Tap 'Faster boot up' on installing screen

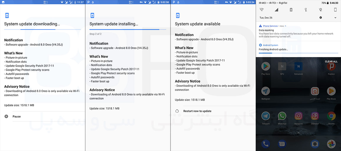pyautogui.click(x=99, y=81)
